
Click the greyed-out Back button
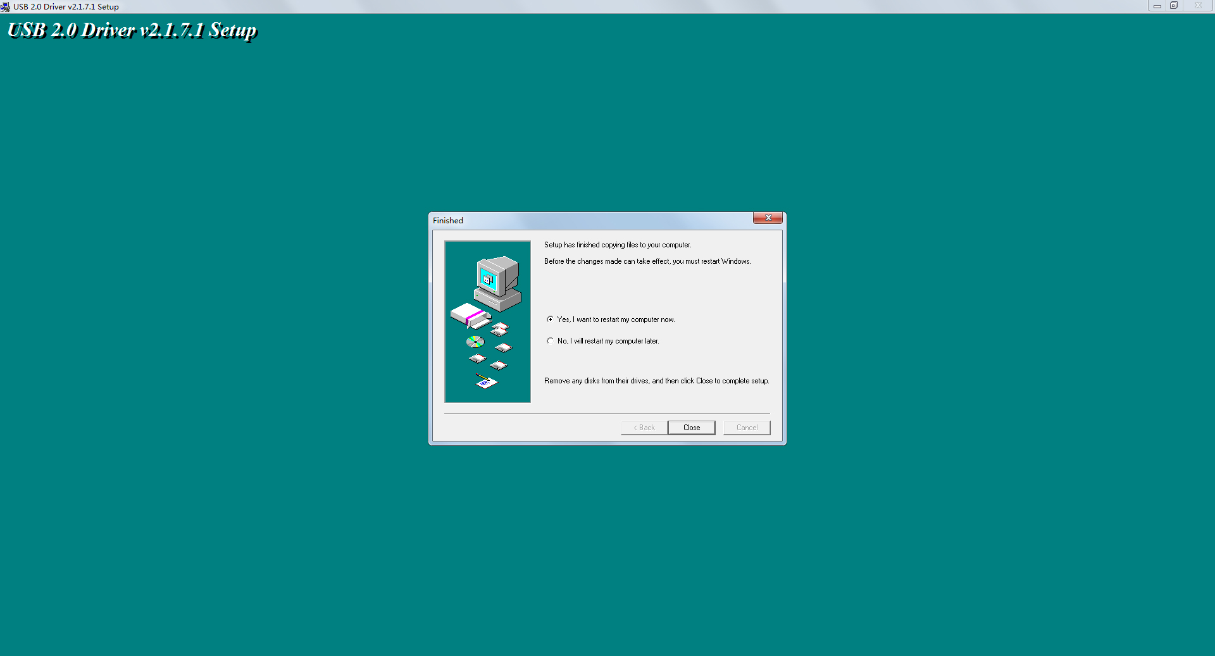pos(644,428)
